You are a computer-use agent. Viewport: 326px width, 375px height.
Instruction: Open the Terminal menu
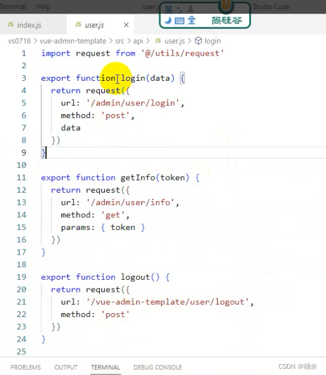[13, 6]
